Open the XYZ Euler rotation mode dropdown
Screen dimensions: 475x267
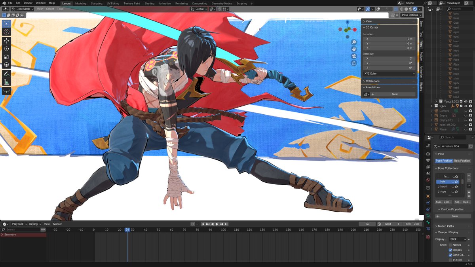tap(389, 74)
